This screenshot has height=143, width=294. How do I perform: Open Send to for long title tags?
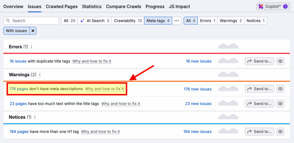click(260, 104)
